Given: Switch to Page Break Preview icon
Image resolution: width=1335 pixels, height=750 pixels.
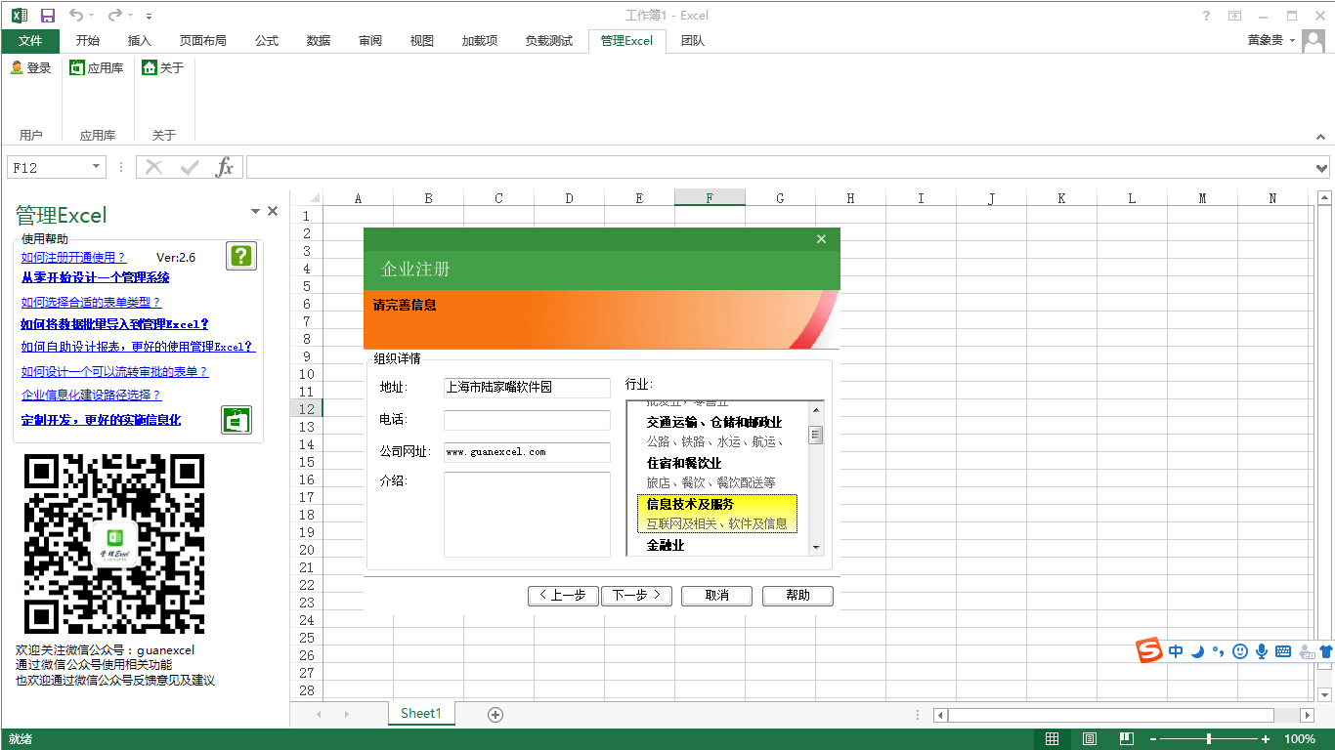Looking at the screenshot, I should (x=1127, y=739).
